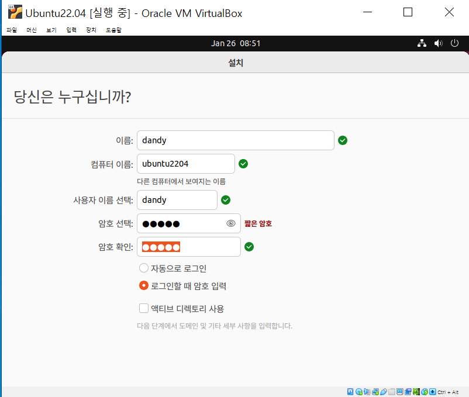469x397 pixels.
Task: Click the green checkmark beside computer name
Action: 243,164
